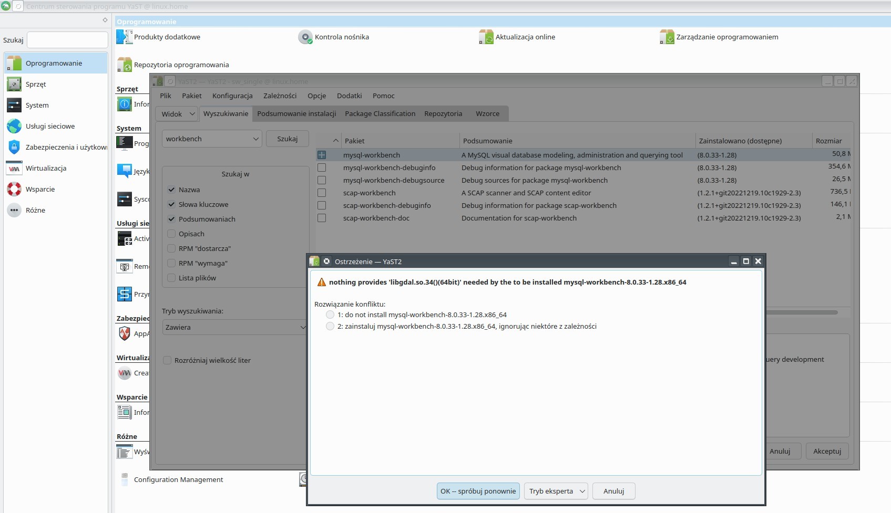Image resolution: width=891 pixels, height=513 pixels.
Task: Select the Sprzęt category icon in sidebar
Action: point(14,84)
